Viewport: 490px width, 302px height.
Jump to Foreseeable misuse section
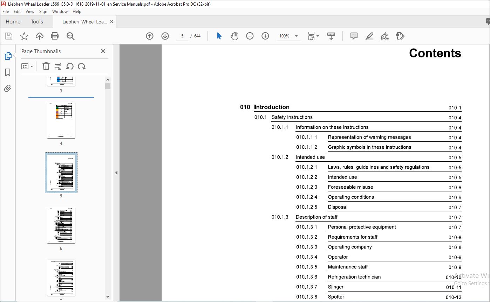(x=351, y=187)
